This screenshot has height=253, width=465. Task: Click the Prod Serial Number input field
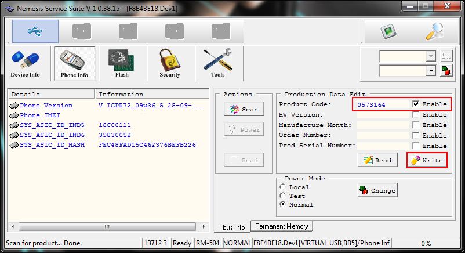point(383,146)
